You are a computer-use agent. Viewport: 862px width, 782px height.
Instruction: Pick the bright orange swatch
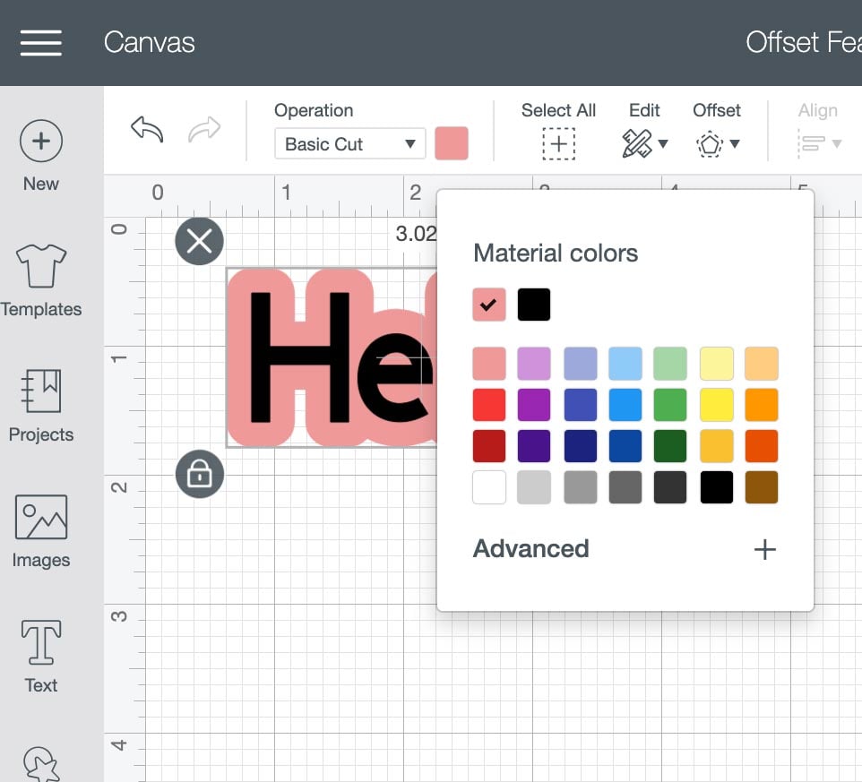point(762,405)
